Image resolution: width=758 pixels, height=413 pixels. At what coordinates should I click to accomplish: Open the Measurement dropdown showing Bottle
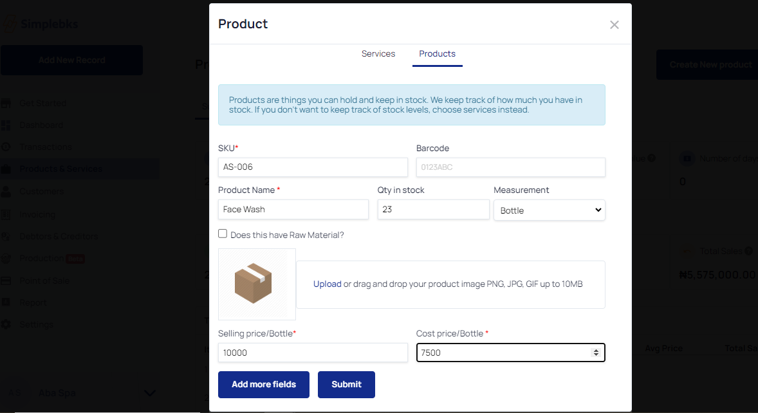[549, 210]
